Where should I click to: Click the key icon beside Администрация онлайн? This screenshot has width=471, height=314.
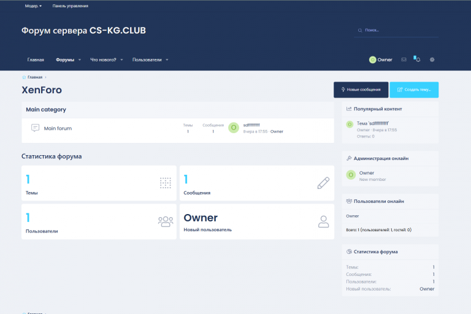349,158
